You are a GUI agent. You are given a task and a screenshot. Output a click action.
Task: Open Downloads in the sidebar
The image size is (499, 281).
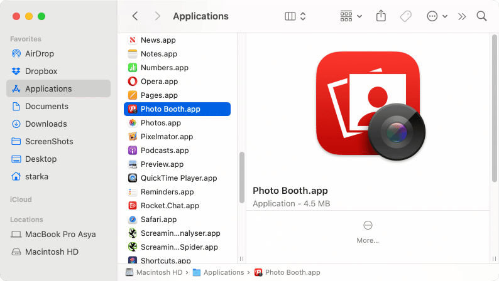coord(58,124)
